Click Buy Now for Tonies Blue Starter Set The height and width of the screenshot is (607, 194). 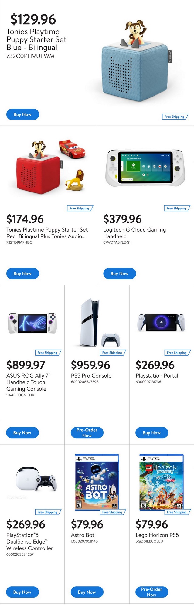[22, 114]
